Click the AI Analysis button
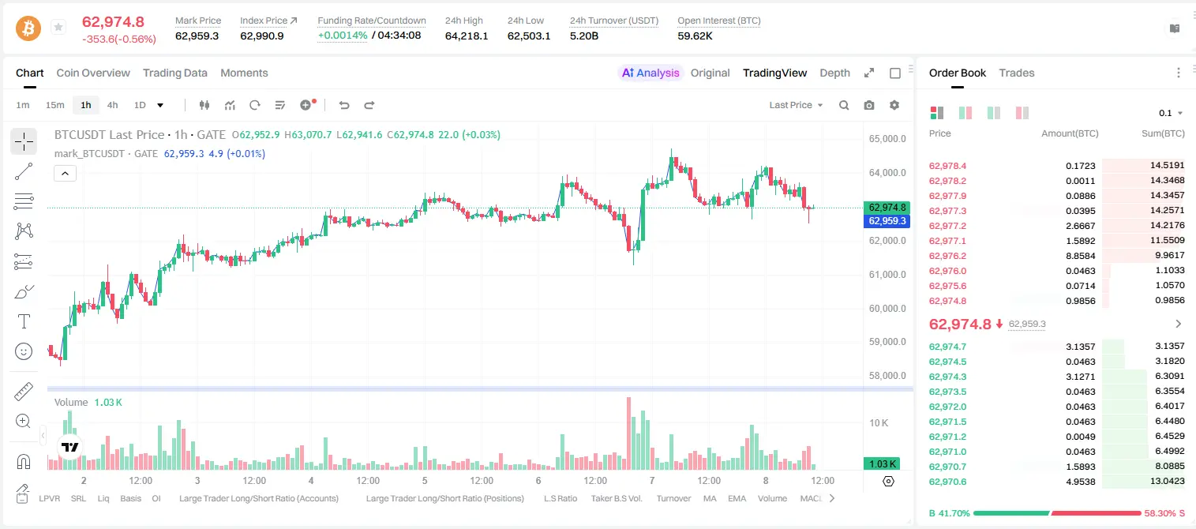This screenshot has height=529, width=1196. click(x=650, y=73)
